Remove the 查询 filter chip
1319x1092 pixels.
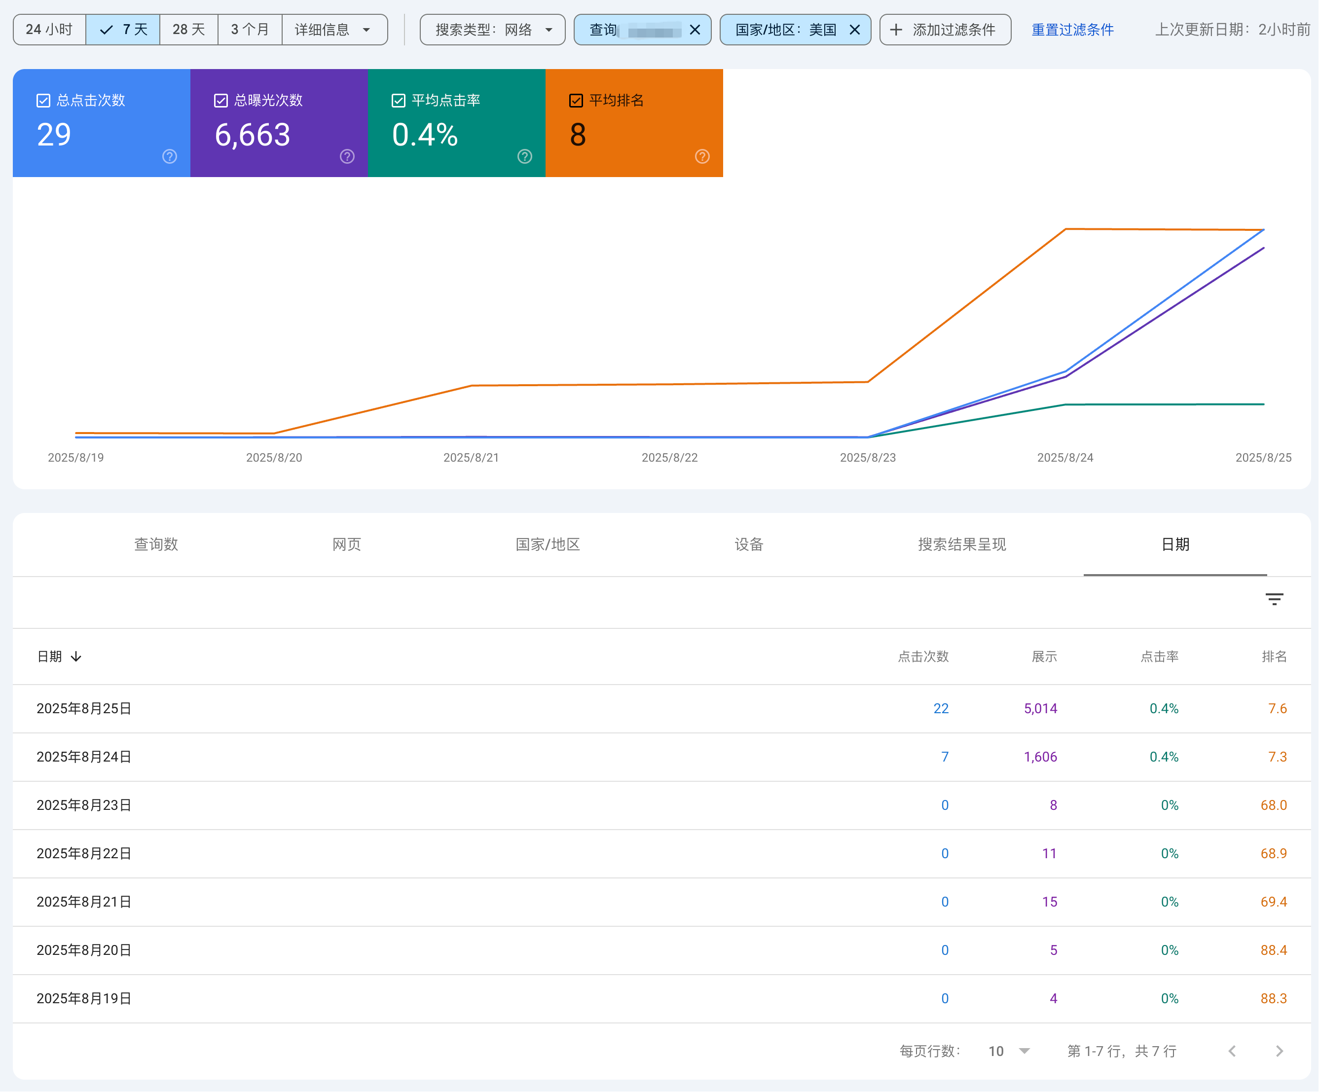696,30
